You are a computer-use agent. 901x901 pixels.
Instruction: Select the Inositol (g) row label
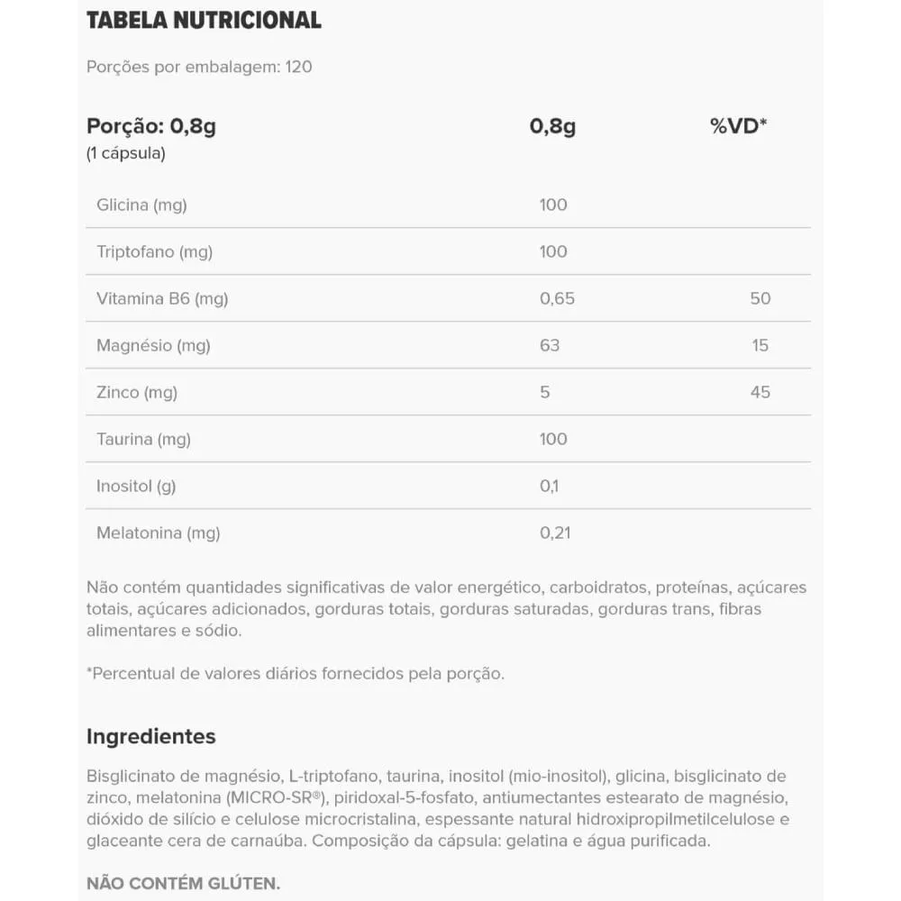click(136, 486)
